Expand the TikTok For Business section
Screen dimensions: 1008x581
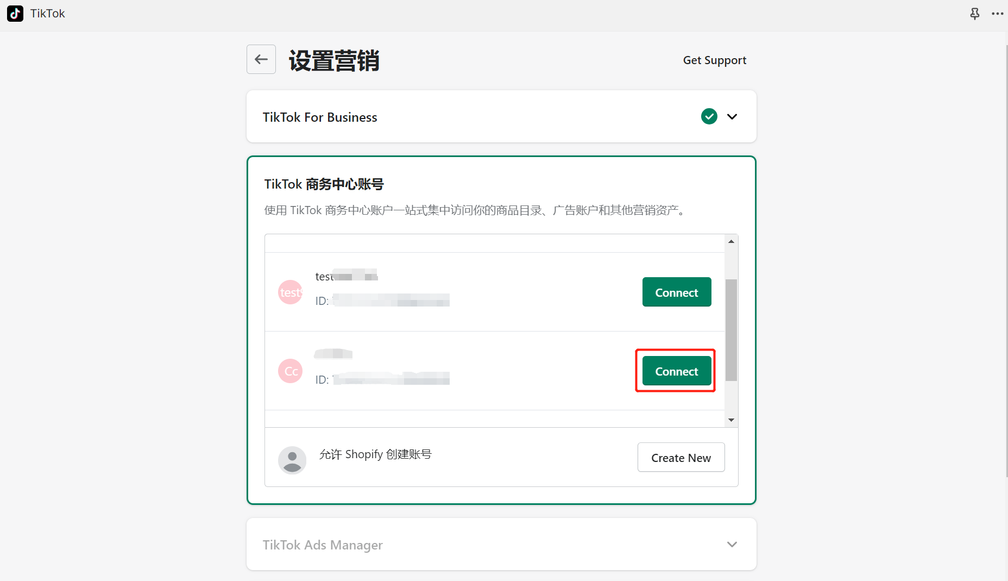click(x=732, y=116)
